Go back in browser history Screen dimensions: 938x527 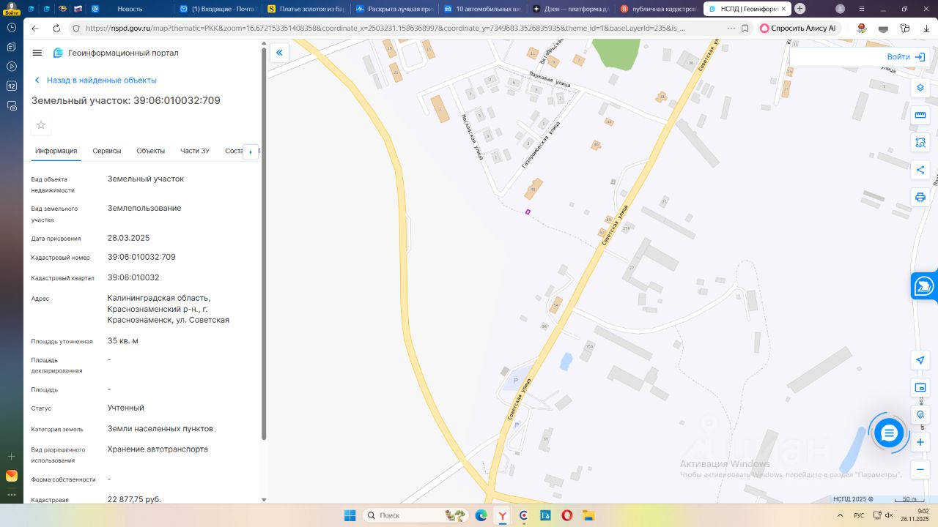35,28
